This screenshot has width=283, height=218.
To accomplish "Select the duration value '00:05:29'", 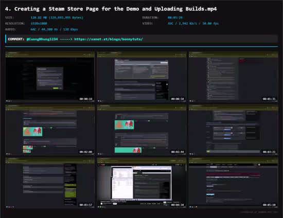I will [x=175, y=17].
